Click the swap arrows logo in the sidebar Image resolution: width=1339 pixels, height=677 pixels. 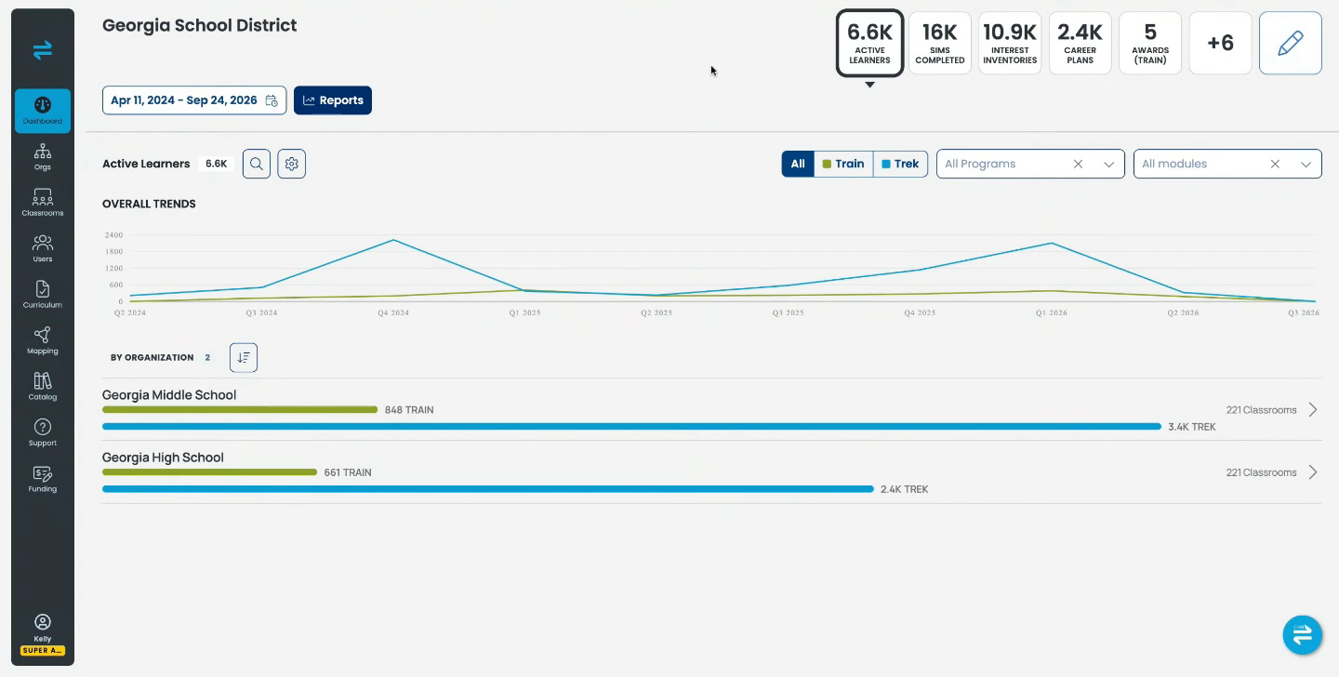pyautogui.click(x=43, y=50)
